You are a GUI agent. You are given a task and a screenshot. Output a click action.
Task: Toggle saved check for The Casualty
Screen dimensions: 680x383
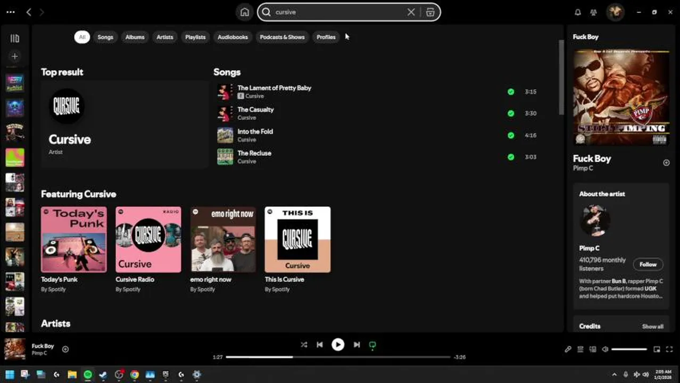(x=511, y=113)
